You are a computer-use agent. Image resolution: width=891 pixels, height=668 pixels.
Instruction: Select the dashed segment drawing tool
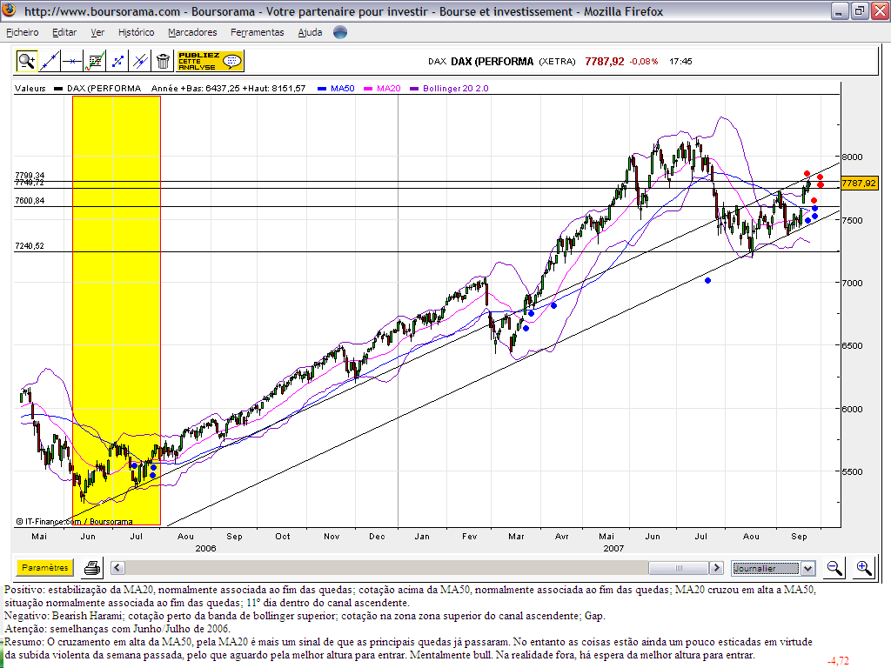[x=117, y=61]
